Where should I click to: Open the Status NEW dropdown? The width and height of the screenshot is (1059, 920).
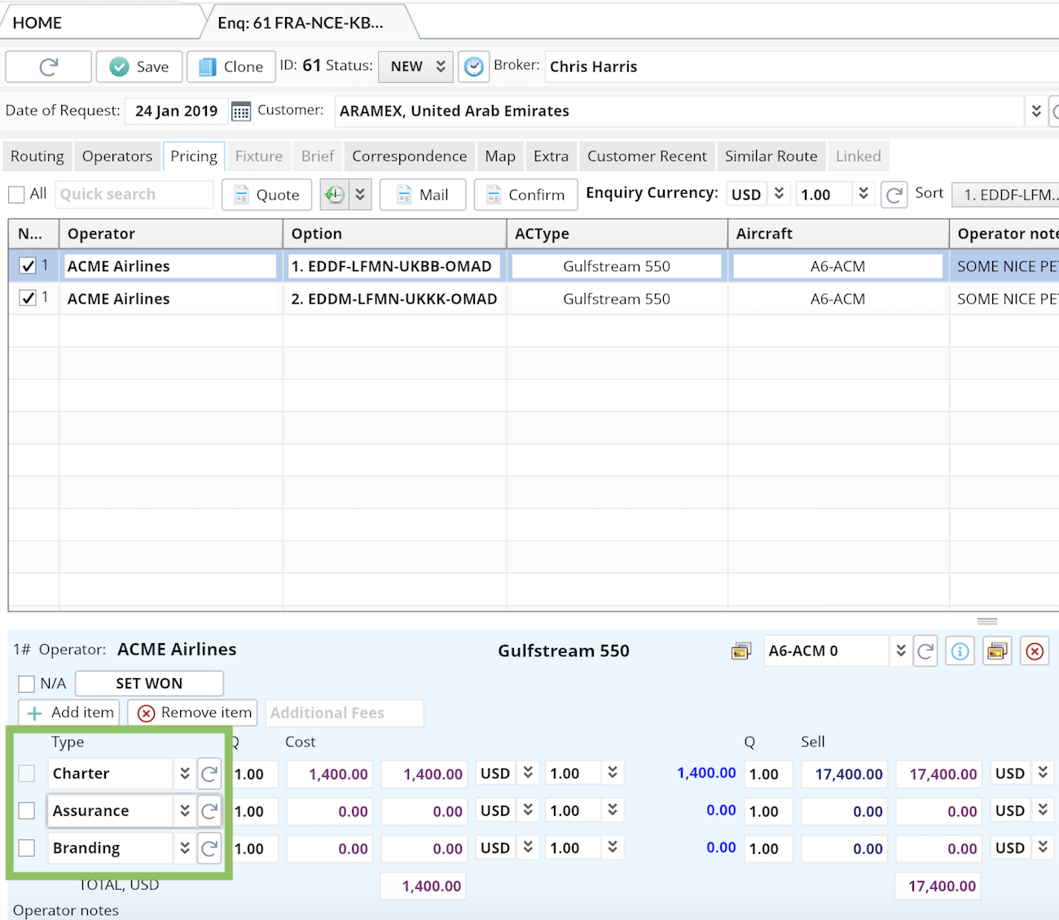coord(416,67)
